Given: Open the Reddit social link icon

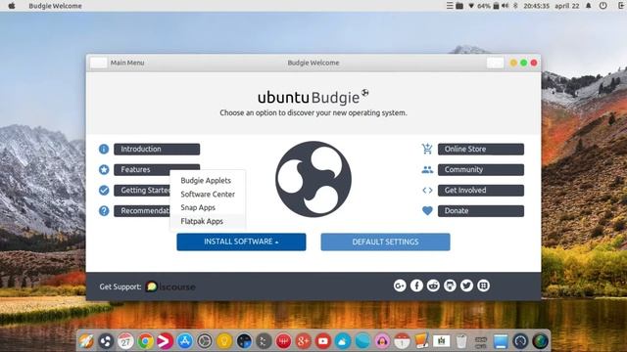Looking at the screenshot, I should (x=433, y=286).
